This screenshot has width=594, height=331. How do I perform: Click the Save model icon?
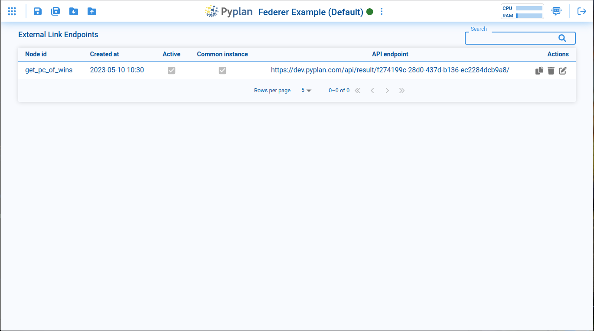[x=38, y=11]
